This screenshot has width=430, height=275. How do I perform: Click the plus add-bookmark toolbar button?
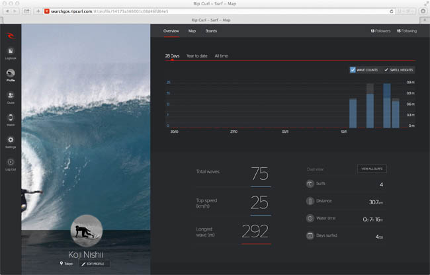pos(38,11)
